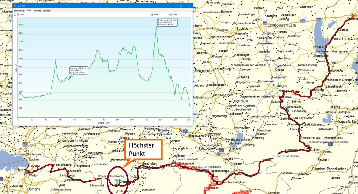Open the Hinweise tab

click(37, 11)
